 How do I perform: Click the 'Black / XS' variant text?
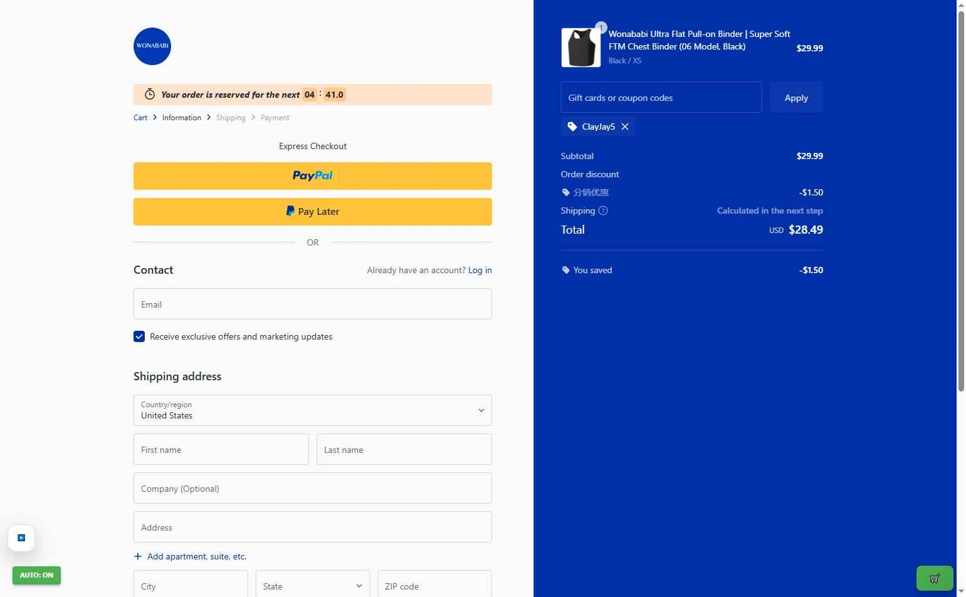[625, 61]
